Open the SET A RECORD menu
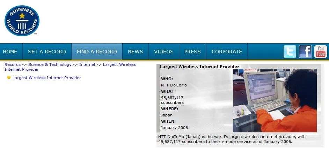 tap(47, 52)
